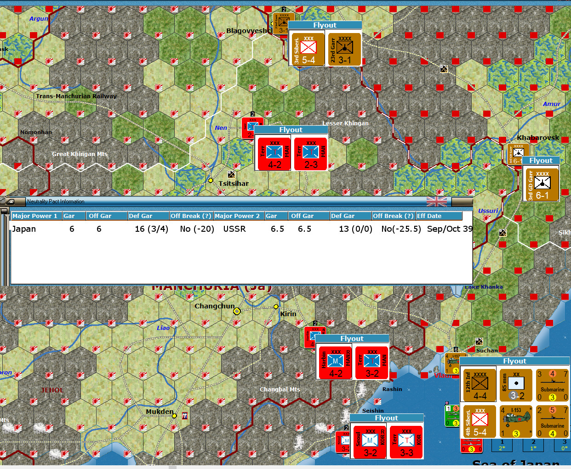Click the red Japanese naval counter

click(471, 446)
